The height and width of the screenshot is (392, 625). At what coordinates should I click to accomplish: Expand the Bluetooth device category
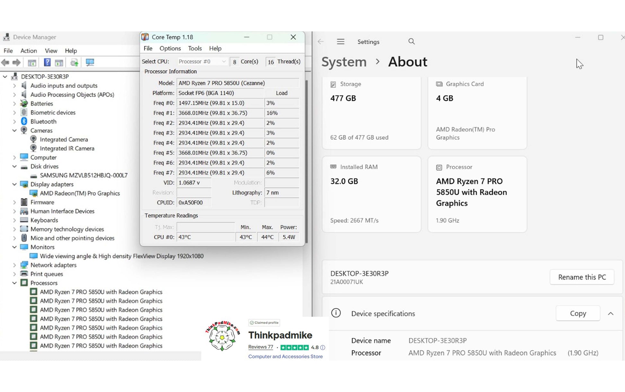[14, 121]
